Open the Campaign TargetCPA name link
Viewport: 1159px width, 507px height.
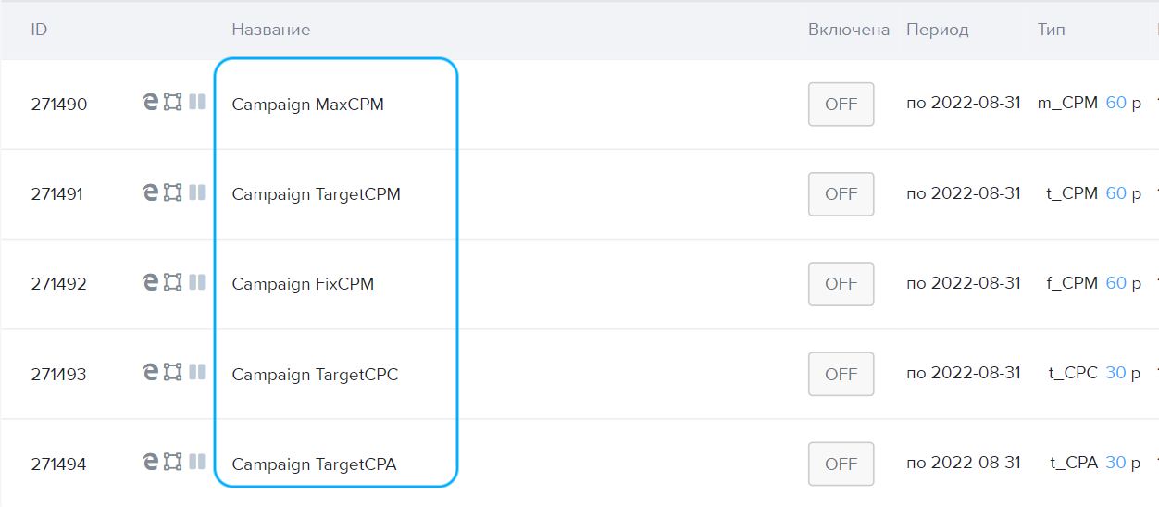(314, 464)
